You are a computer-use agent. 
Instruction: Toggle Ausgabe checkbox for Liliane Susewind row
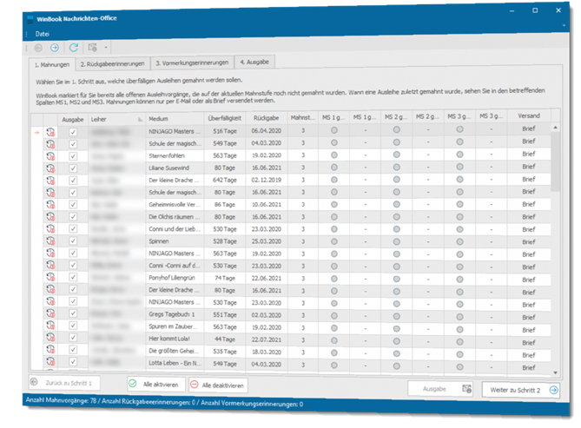coord(73,168)
